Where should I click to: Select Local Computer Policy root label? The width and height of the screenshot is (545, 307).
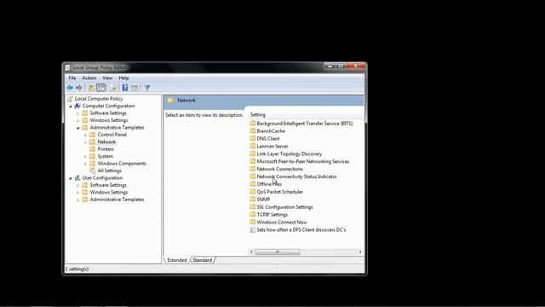[99, 99]
